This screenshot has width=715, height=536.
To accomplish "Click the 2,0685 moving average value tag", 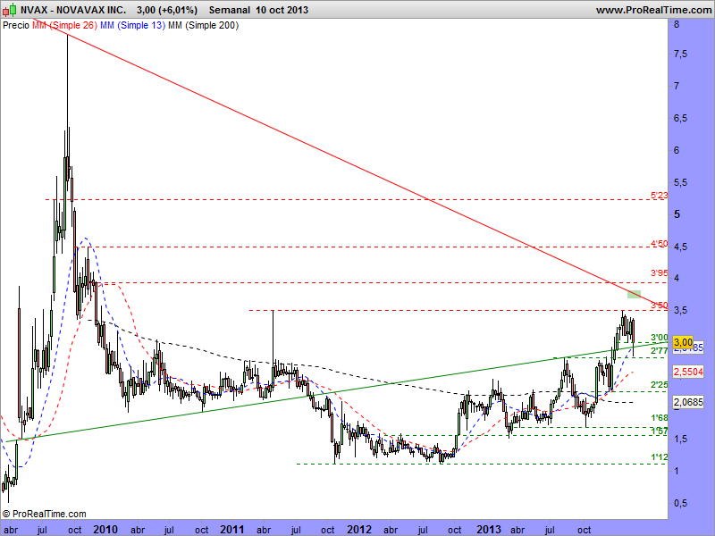I will 688,402.
